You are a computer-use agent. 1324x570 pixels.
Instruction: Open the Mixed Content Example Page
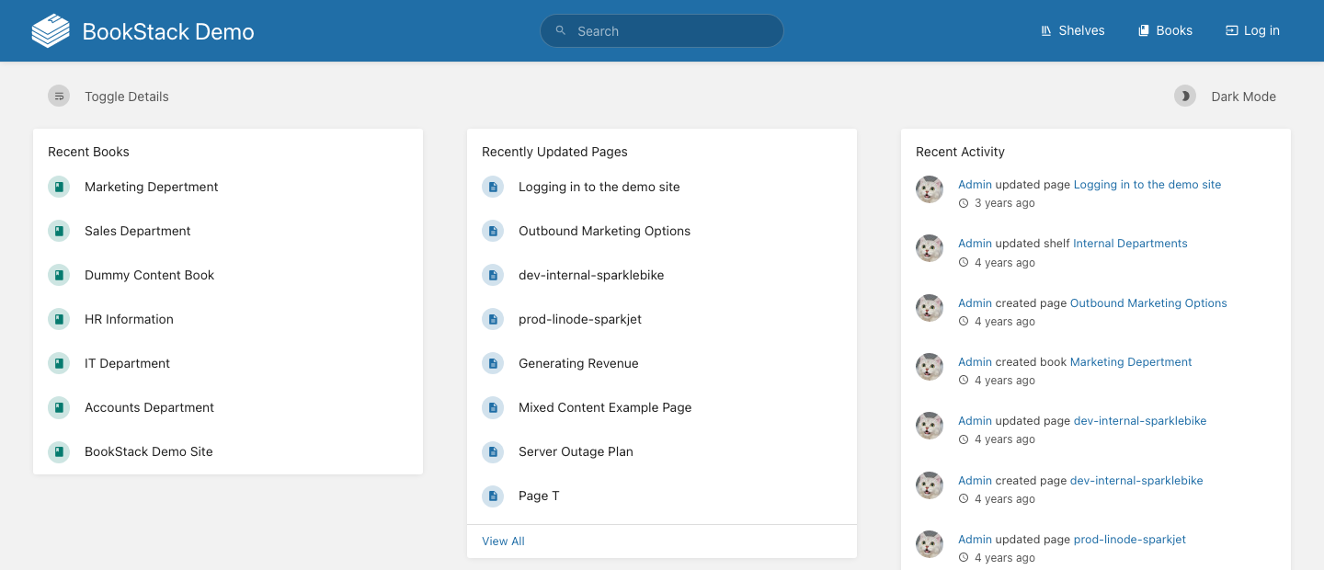605,407
